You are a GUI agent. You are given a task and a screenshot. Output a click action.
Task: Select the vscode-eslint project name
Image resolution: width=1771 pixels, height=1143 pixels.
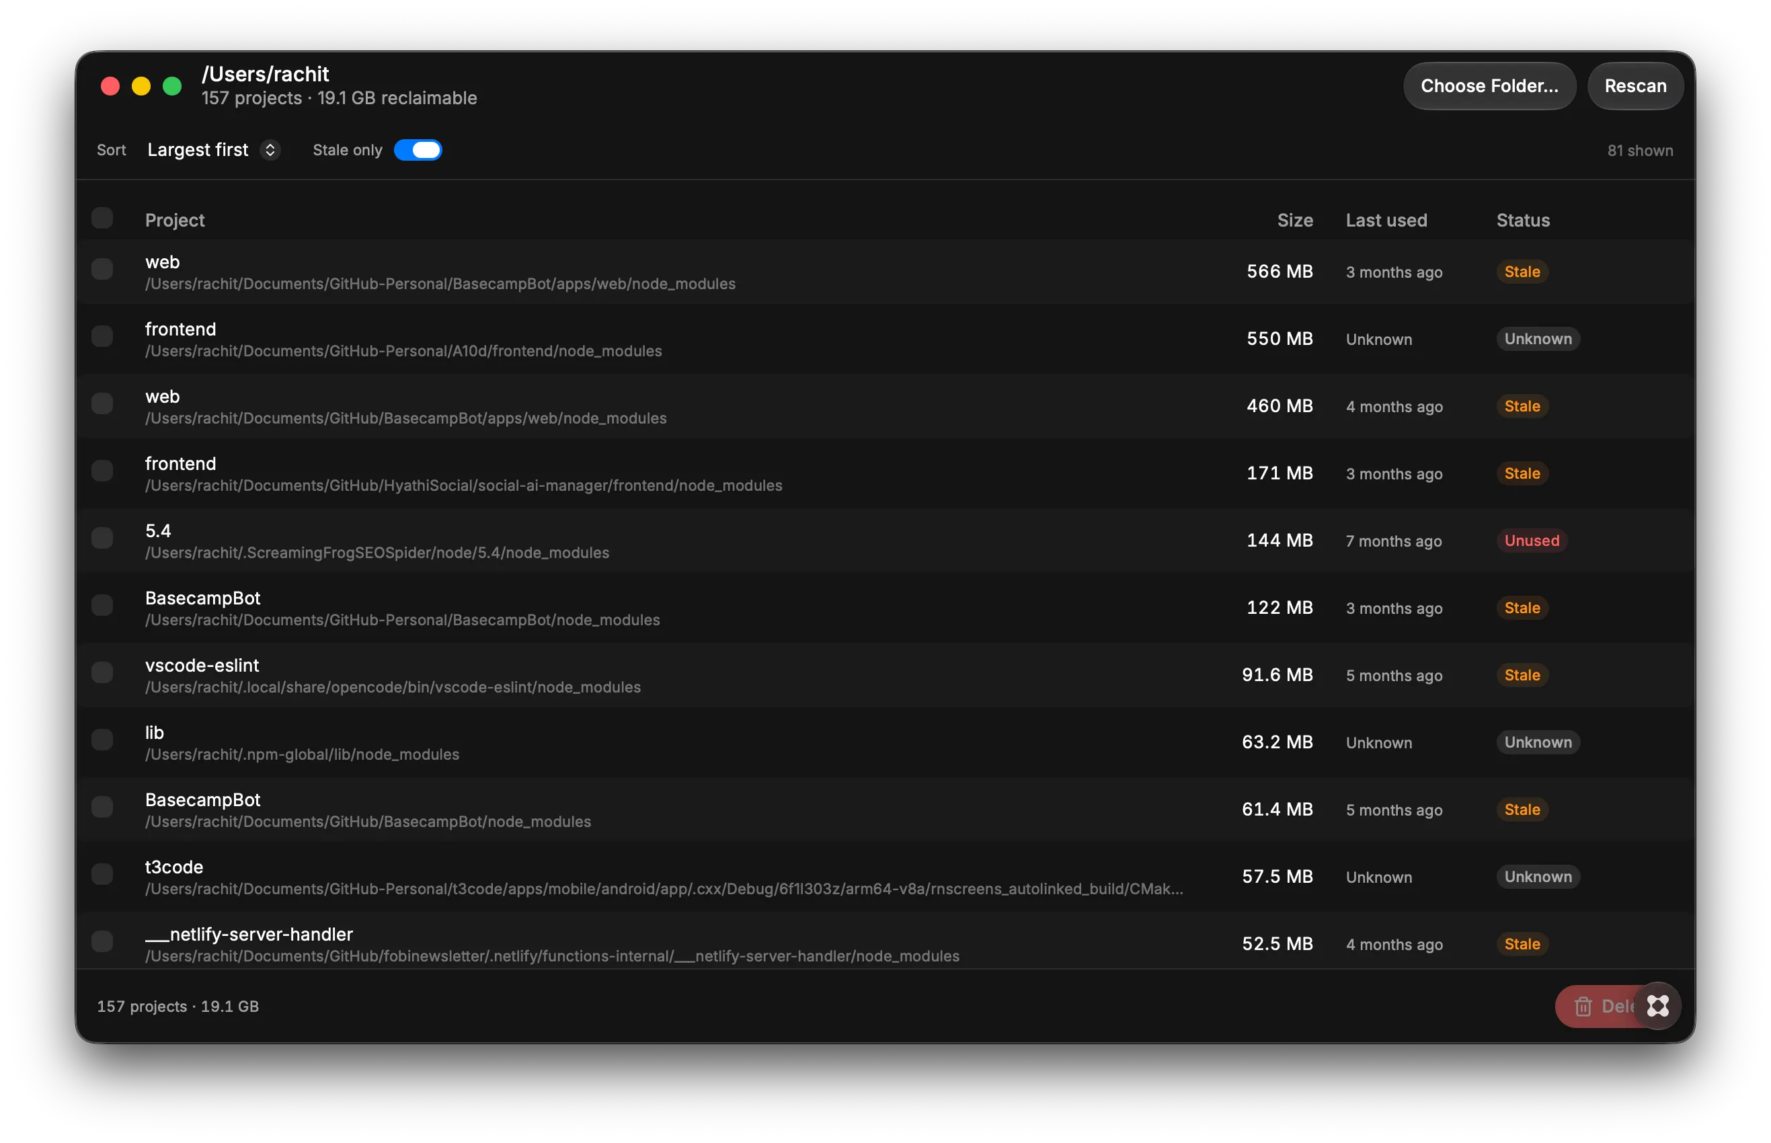point(202,665)
